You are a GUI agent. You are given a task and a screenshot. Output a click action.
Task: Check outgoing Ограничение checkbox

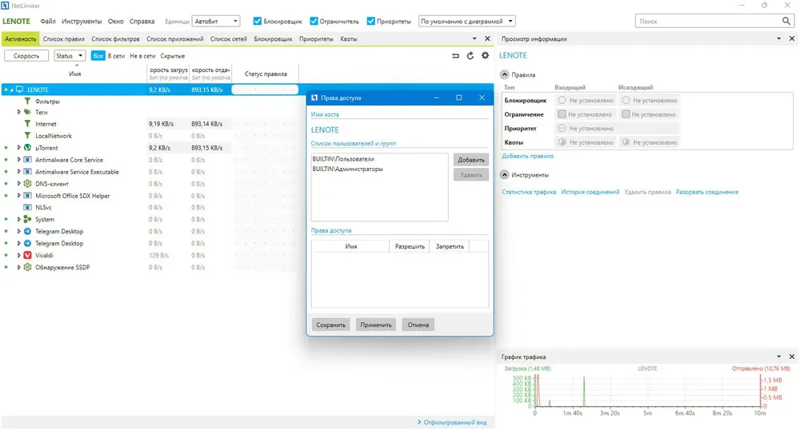click(626, 114)
